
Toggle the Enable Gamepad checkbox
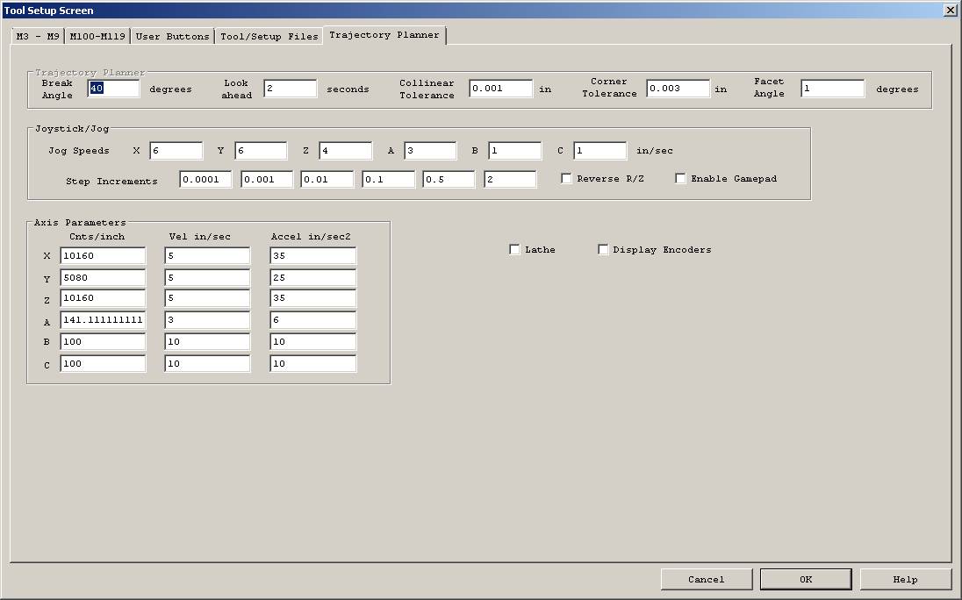coord(680,179)
